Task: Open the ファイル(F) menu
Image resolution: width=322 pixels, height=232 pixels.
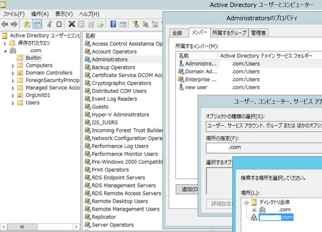Action: point(14,14)
